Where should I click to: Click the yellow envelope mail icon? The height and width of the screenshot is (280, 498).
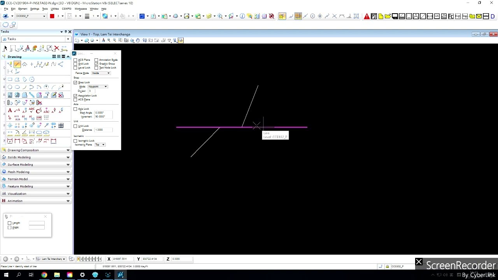(479, 16)
